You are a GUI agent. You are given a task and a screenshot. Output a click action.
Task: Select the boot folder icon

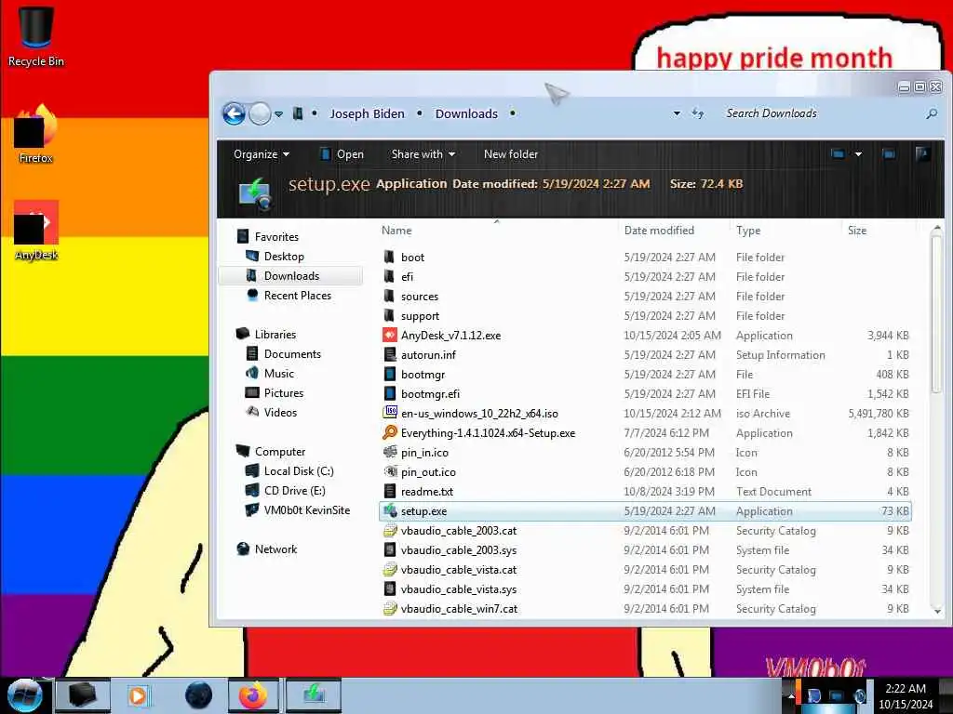click(x=390, y=257)
